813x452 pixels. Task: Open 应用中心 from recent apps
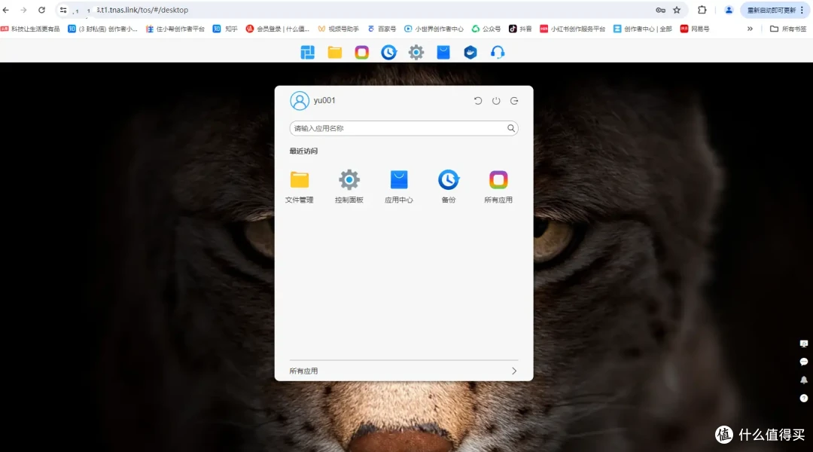(x=399, y=187)
